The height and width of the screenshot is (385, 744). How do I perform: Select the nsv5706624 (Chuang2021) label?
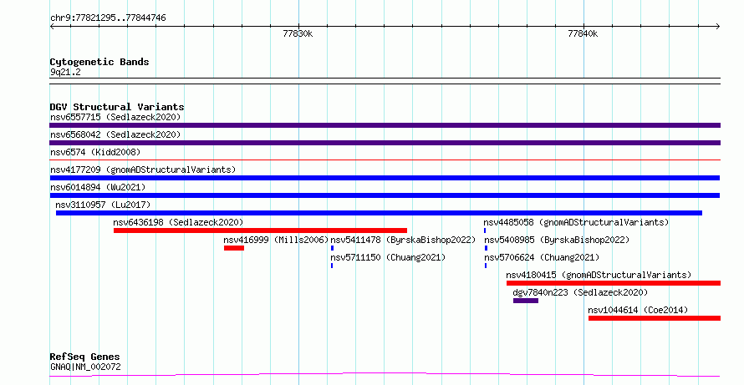pyautogui.click(x=542, y=257)
